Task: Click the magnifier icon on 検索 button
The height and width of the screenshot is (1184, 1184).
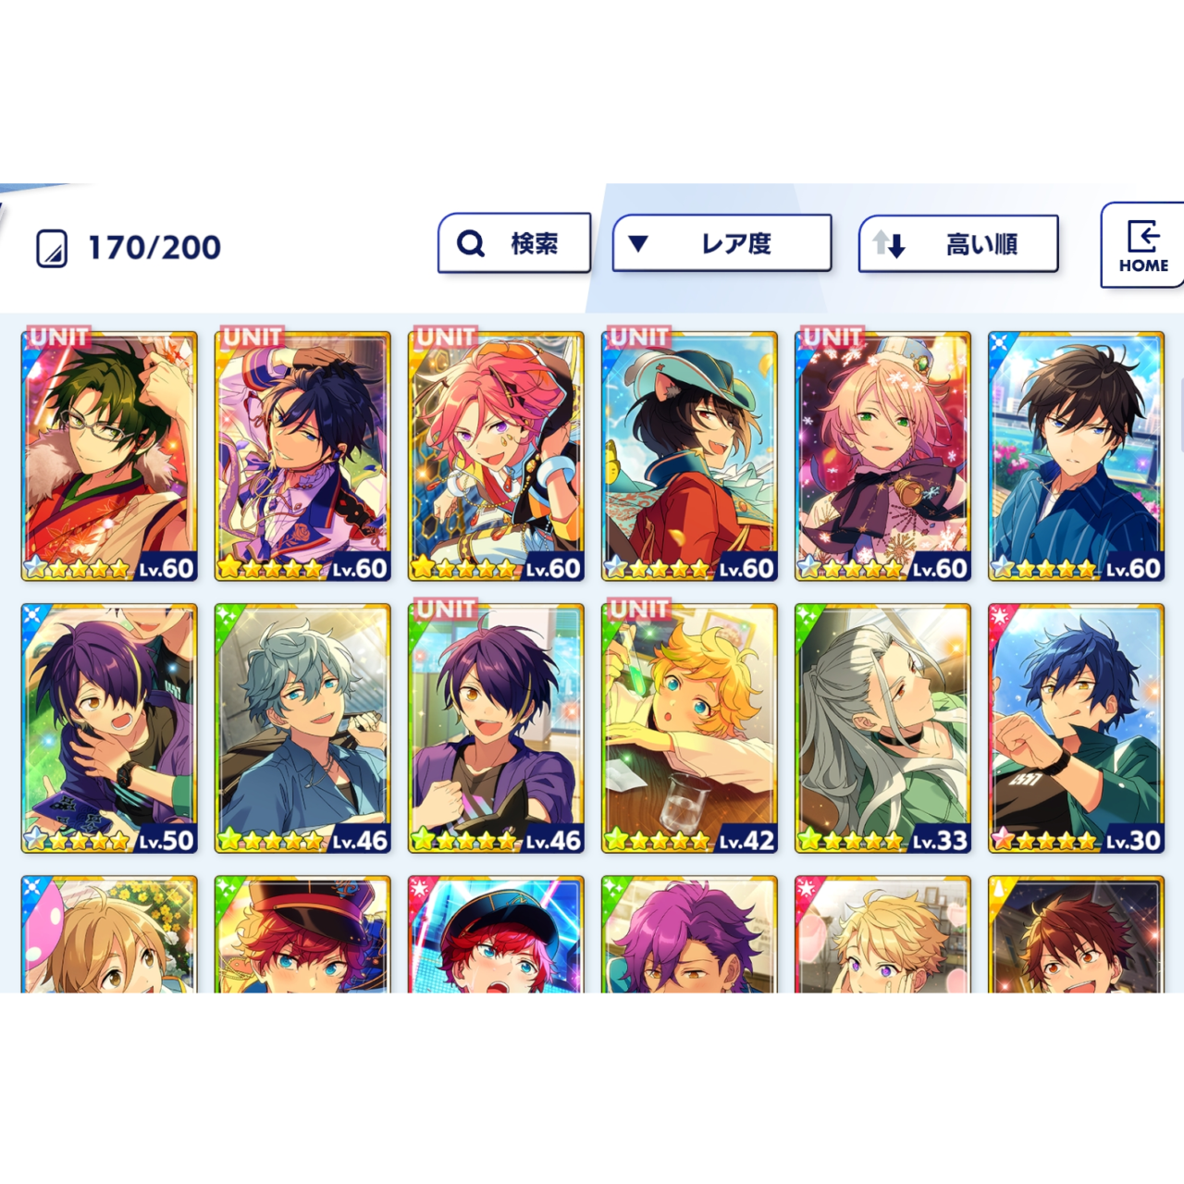Action: pyautogui.click(x=471, y=243)
